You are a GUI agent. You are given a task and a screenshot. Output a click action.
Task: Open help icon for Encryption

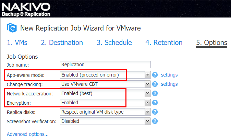(155, 103)
